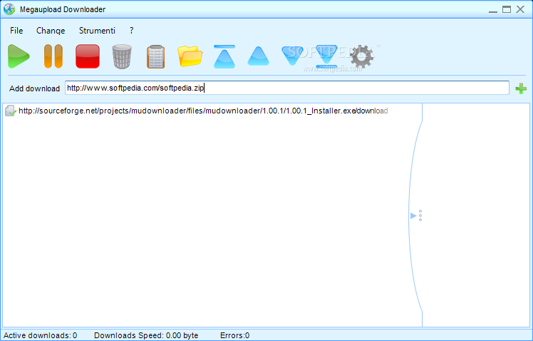Open the ? help menu
Viewport: 533px width, 341px height.
132,31
